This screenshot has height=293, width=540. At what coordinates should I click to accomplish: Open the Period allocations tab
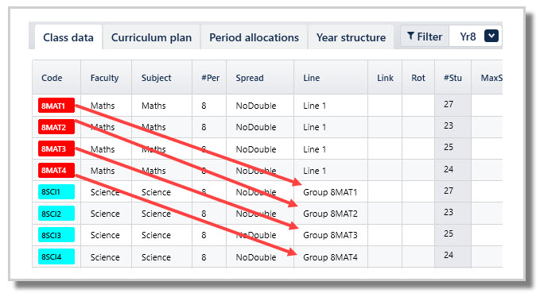254,37
